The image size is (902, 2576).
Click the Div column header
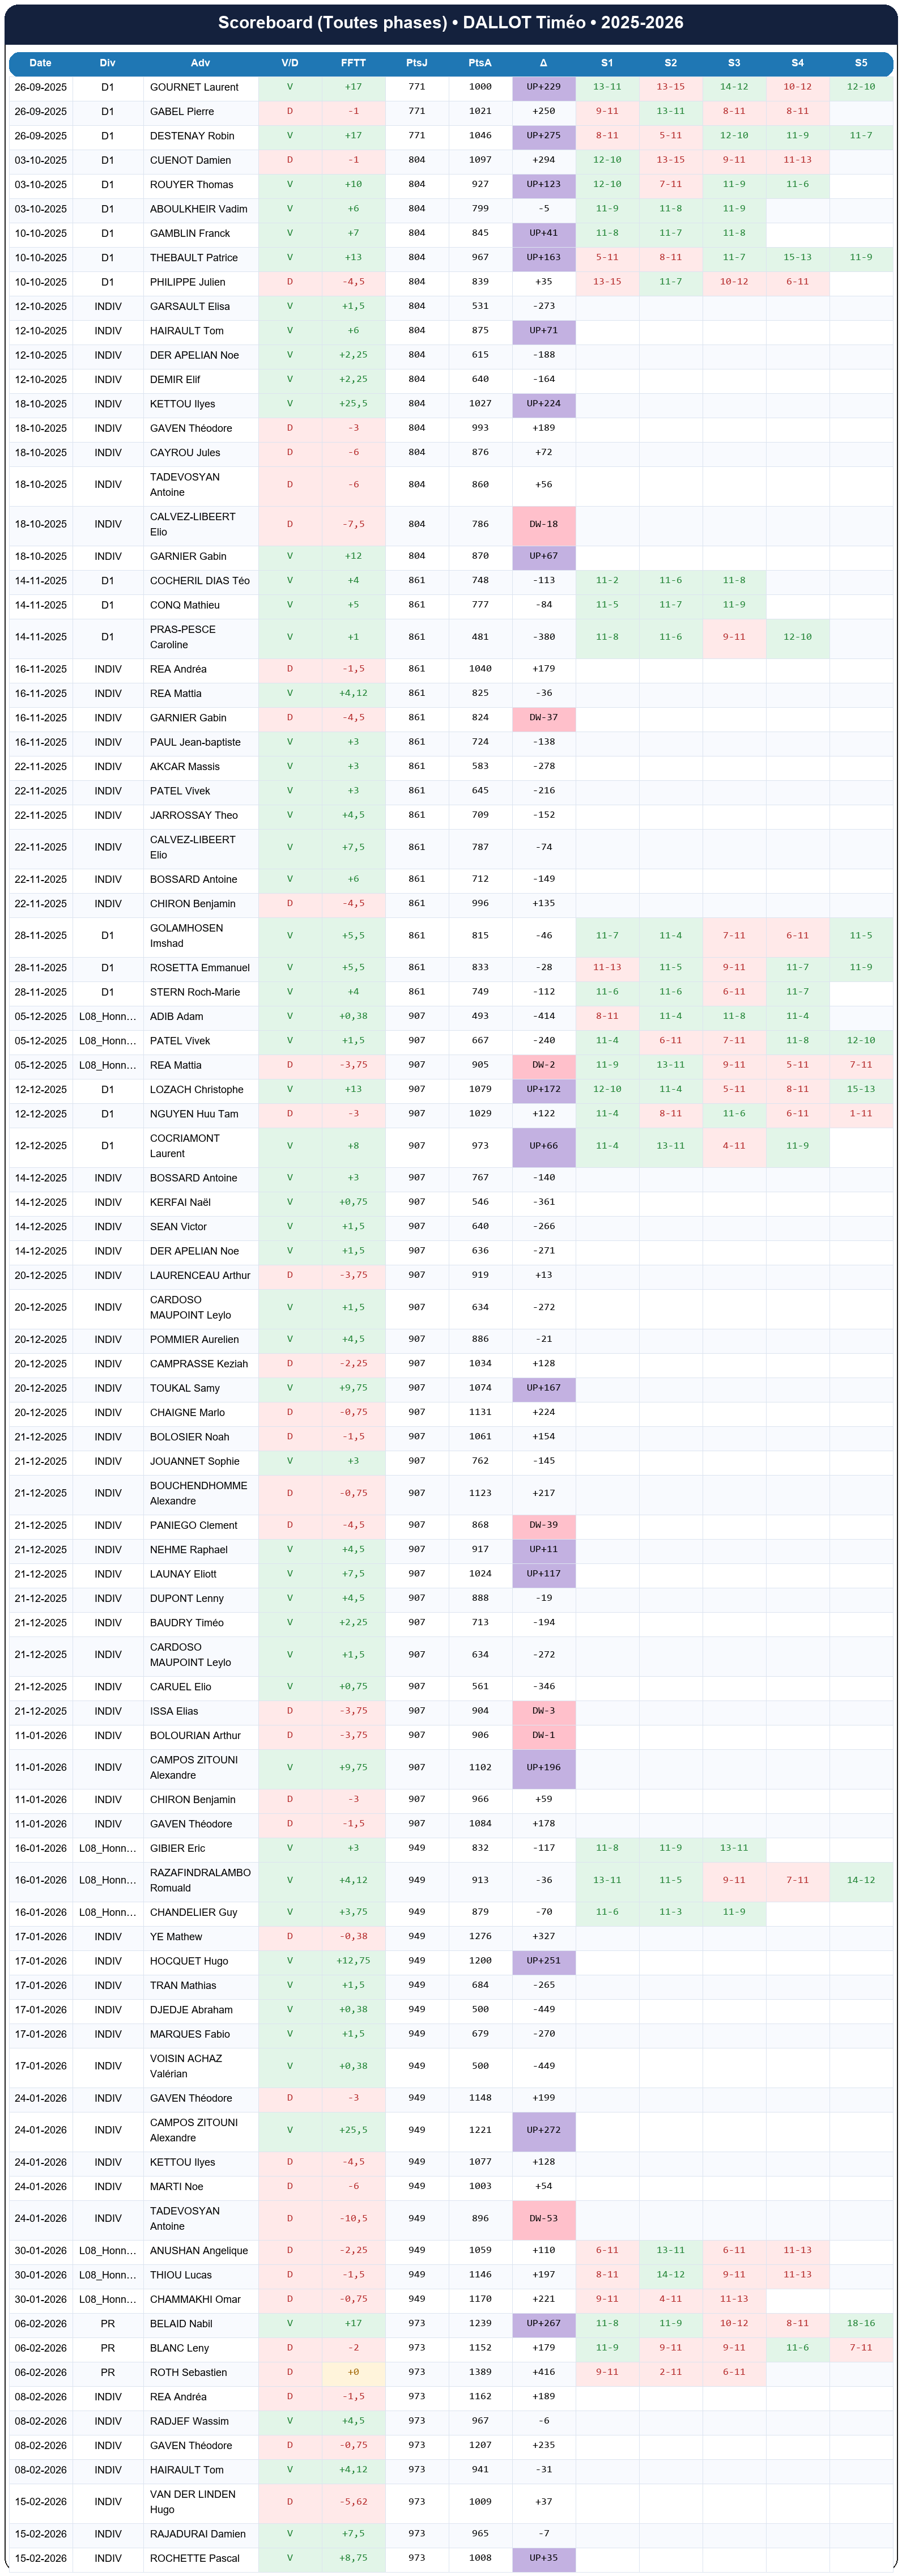coord(108,63)
